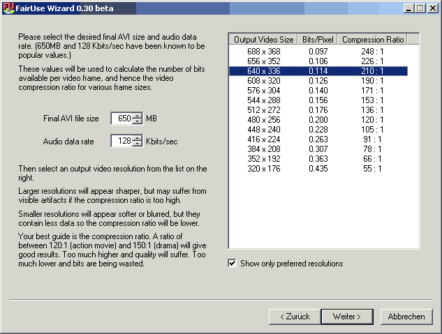The height and width of the screenshot is (334, 442).
Task: Click the 0.200 bits/pixel value
Action: click(x=318, y=120)
